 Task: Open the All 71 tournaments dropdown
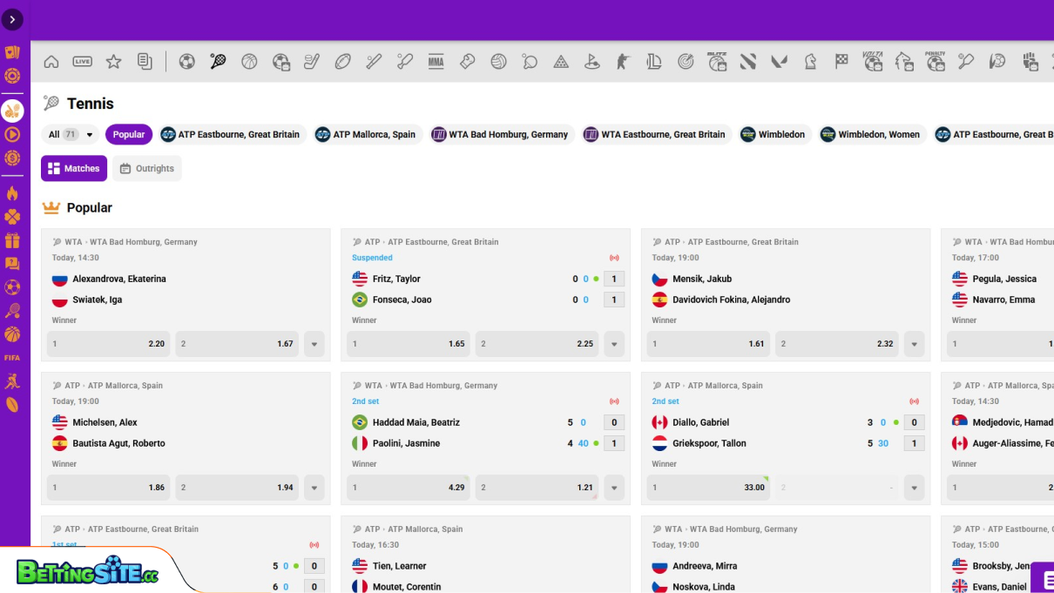coord(71,135)
